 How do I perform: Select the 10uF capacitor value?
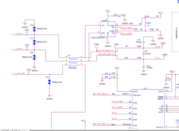113,73
